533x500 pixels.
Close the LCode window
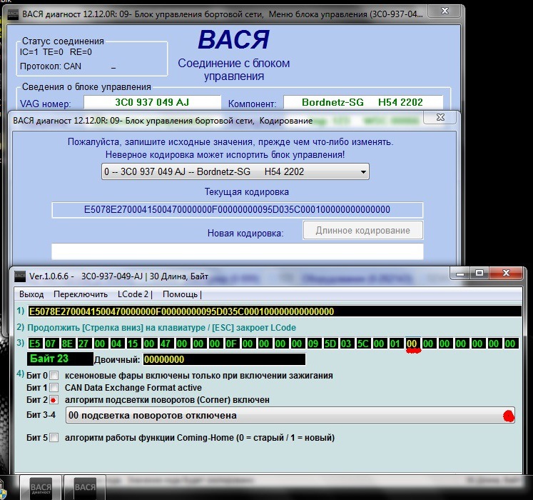click(x=506, y=273)
